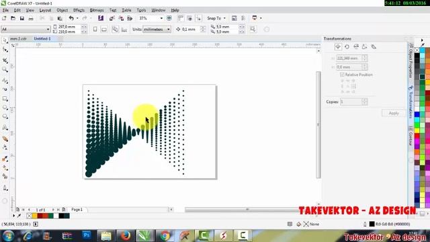The image size is (430, 242).
Task: Go to the next page arrow
Action: click(x=53, y=210)
